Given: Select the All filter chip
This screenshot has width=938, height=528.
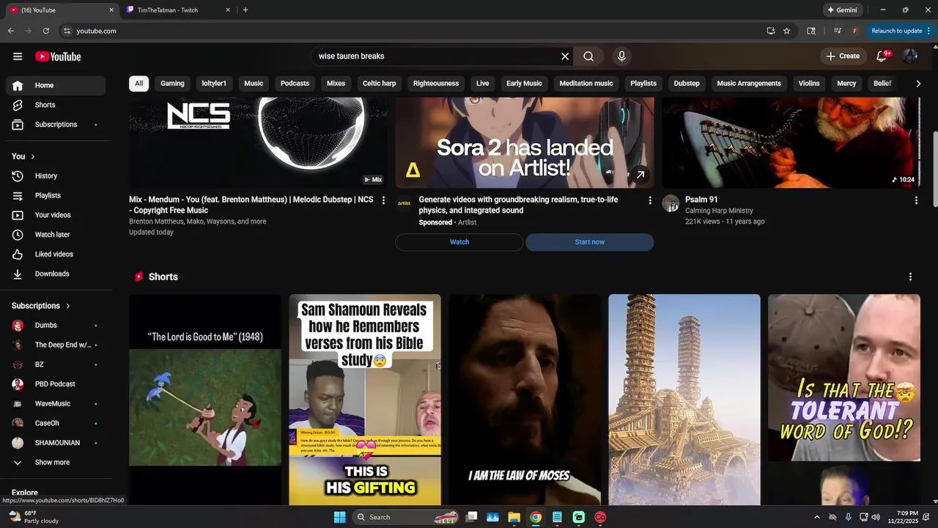Looking at the screenshot, I should [139, 84].
